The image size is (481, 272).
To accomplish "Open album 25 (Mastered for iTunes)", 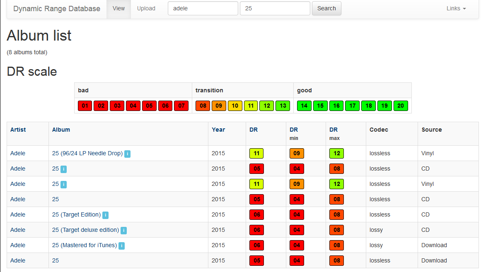I will point(85,246).
